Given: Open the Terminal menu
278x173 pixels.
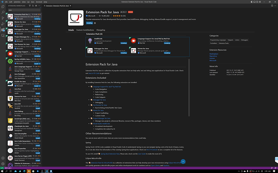Looking at the screenshot, I should click(39, 2).
